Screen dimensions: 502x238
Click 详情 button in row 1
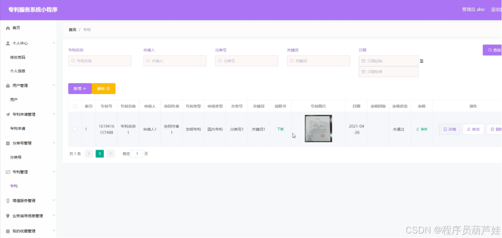coord(450,129)
